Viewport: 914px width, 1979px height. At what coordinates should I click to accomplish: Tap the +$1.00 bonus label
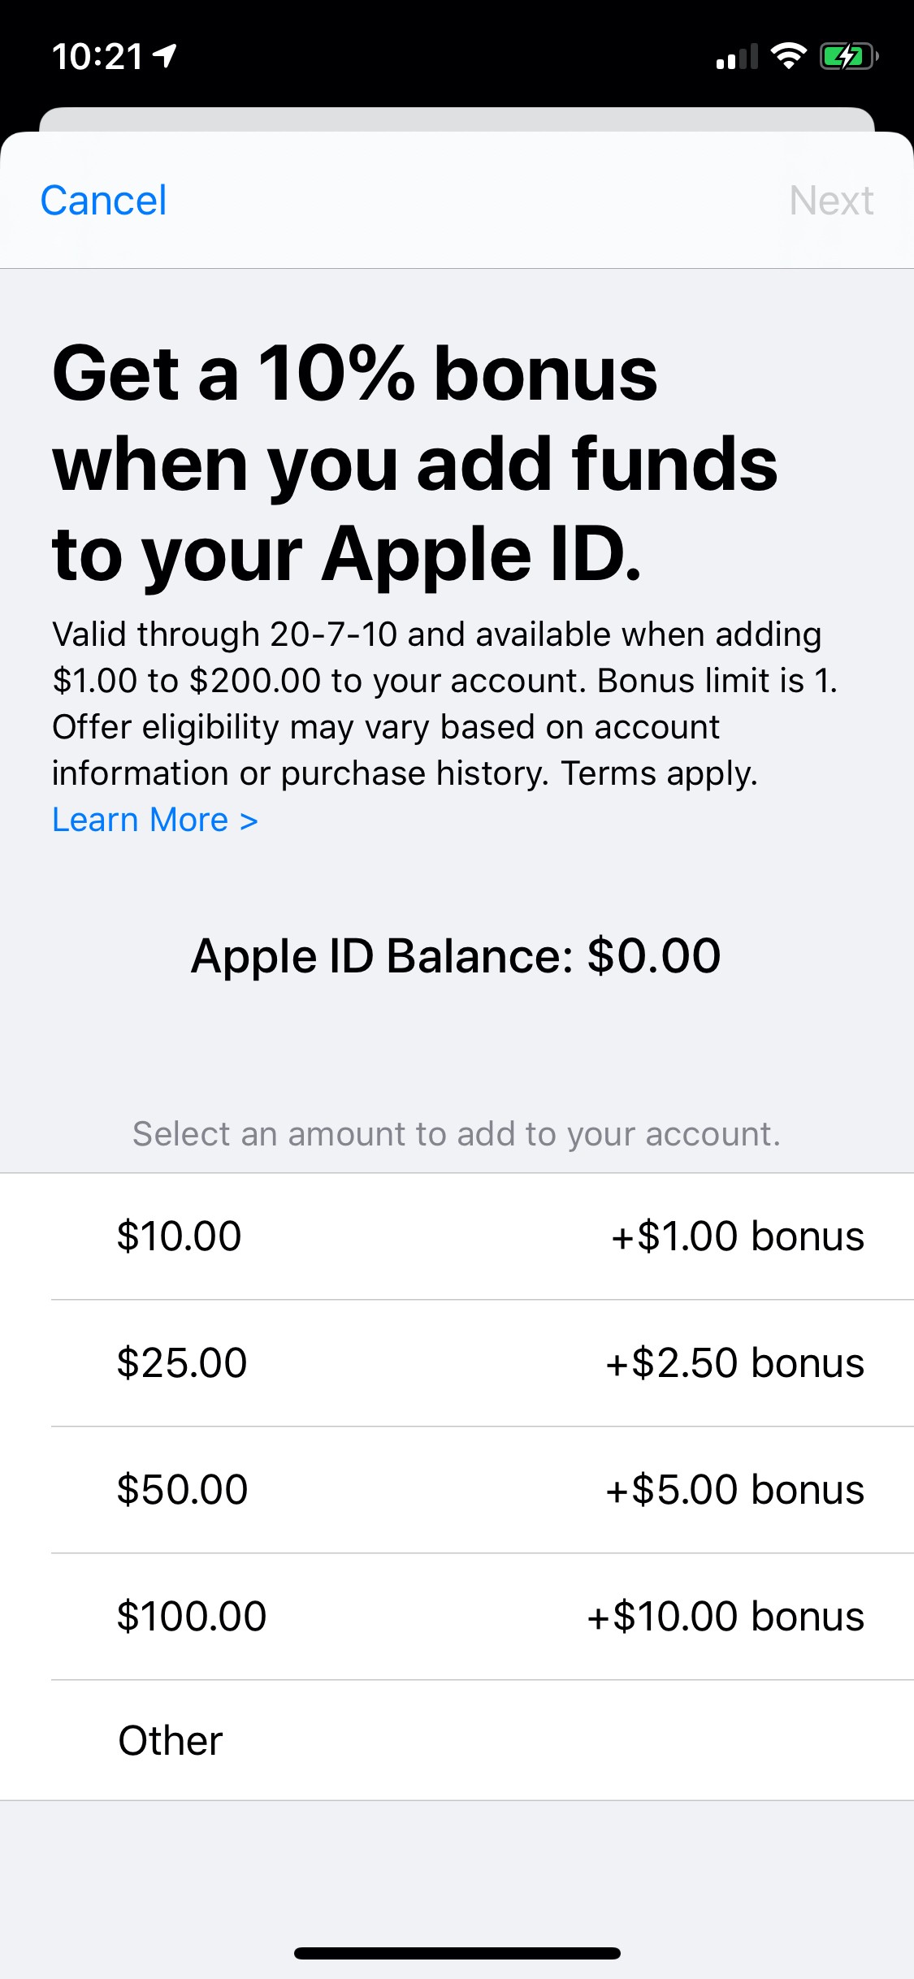738,1236
